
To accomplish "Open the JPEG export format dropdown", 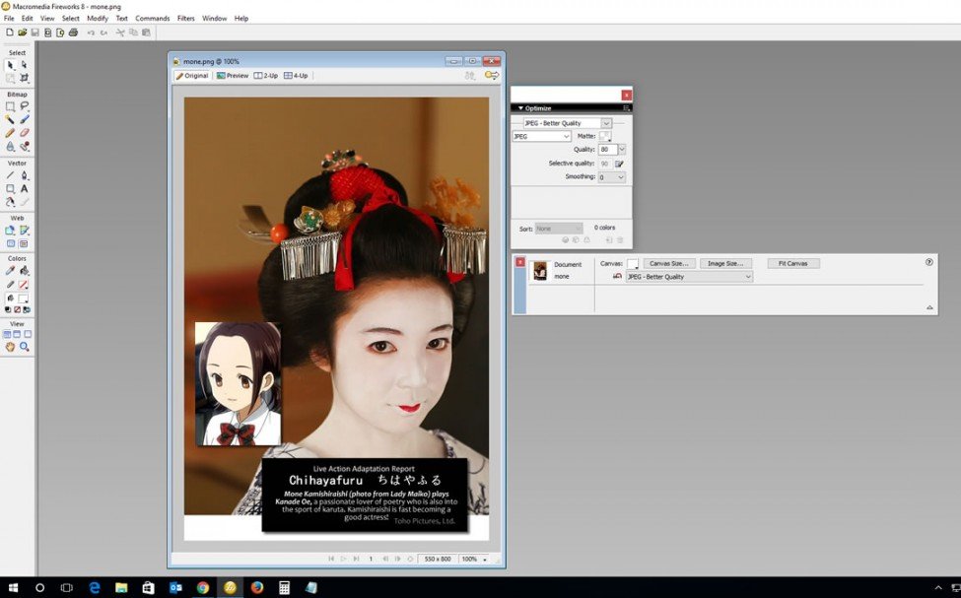I will point(542,137).
